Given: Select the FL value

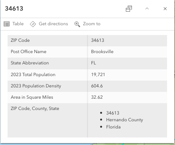Looking at the screenshot, I should pyautogui.click(x=93, y=63).
